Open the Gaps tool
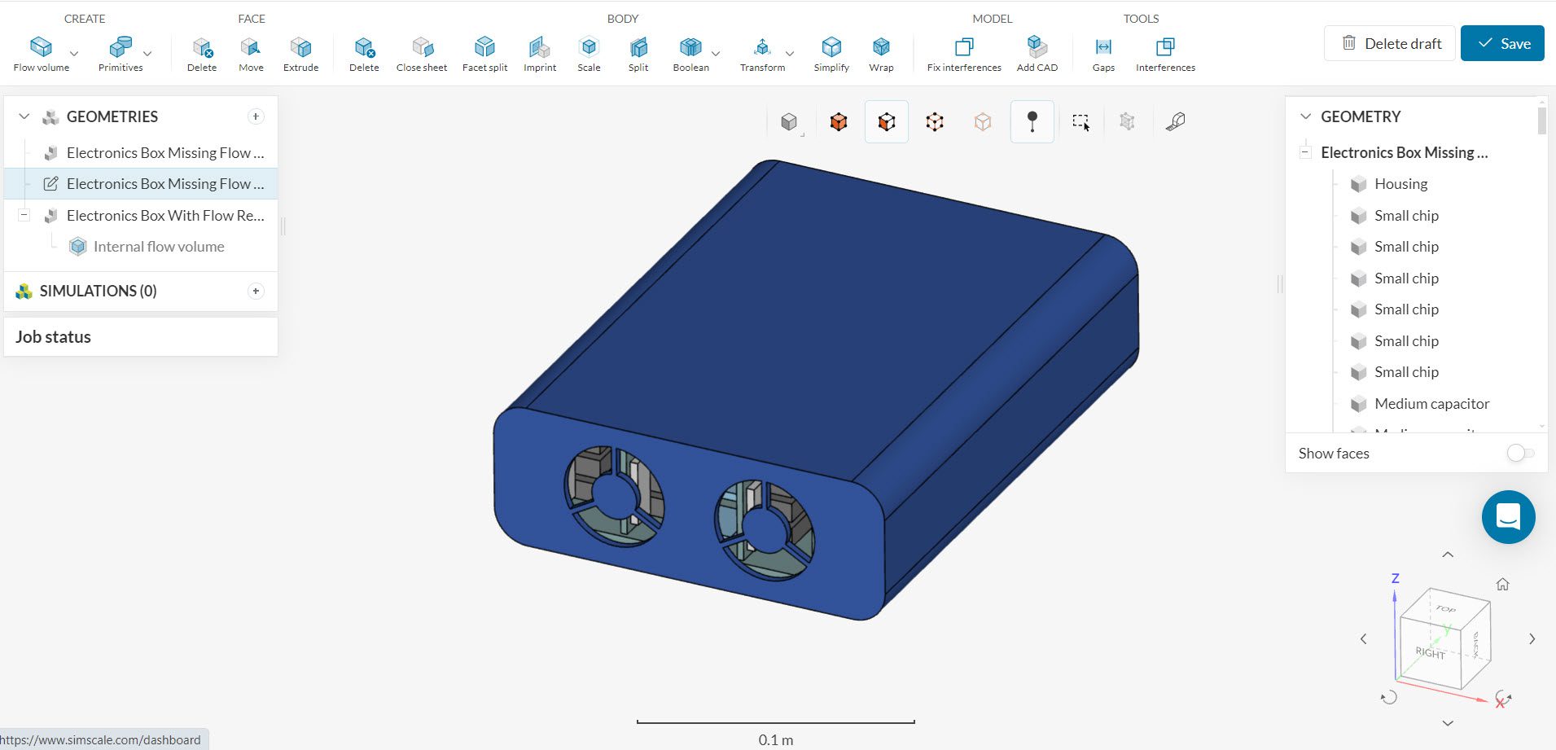This screenshot has width=1556, height=750. pyautogui.click(x=1103, y=47)
